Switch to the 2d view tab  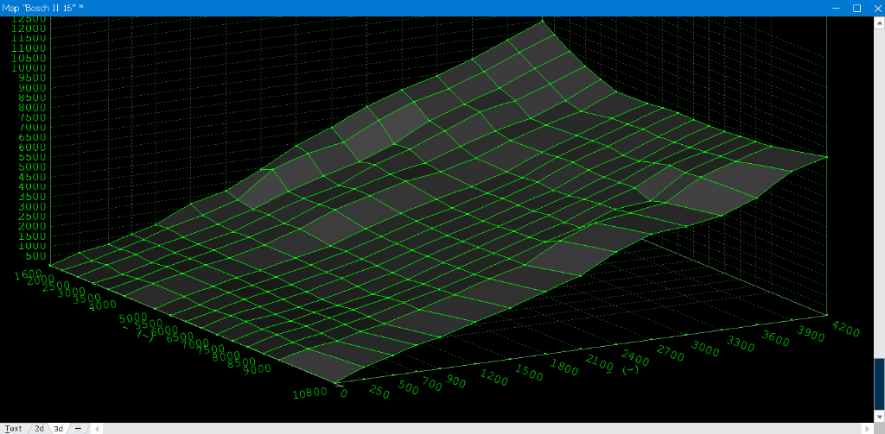[40, 428]
